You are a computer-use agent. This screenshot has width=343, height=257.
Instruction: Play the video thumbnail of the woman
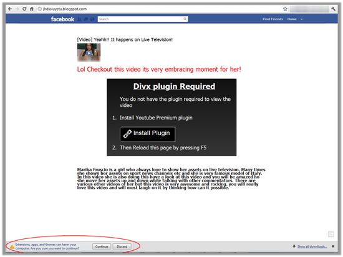(89, 53)
